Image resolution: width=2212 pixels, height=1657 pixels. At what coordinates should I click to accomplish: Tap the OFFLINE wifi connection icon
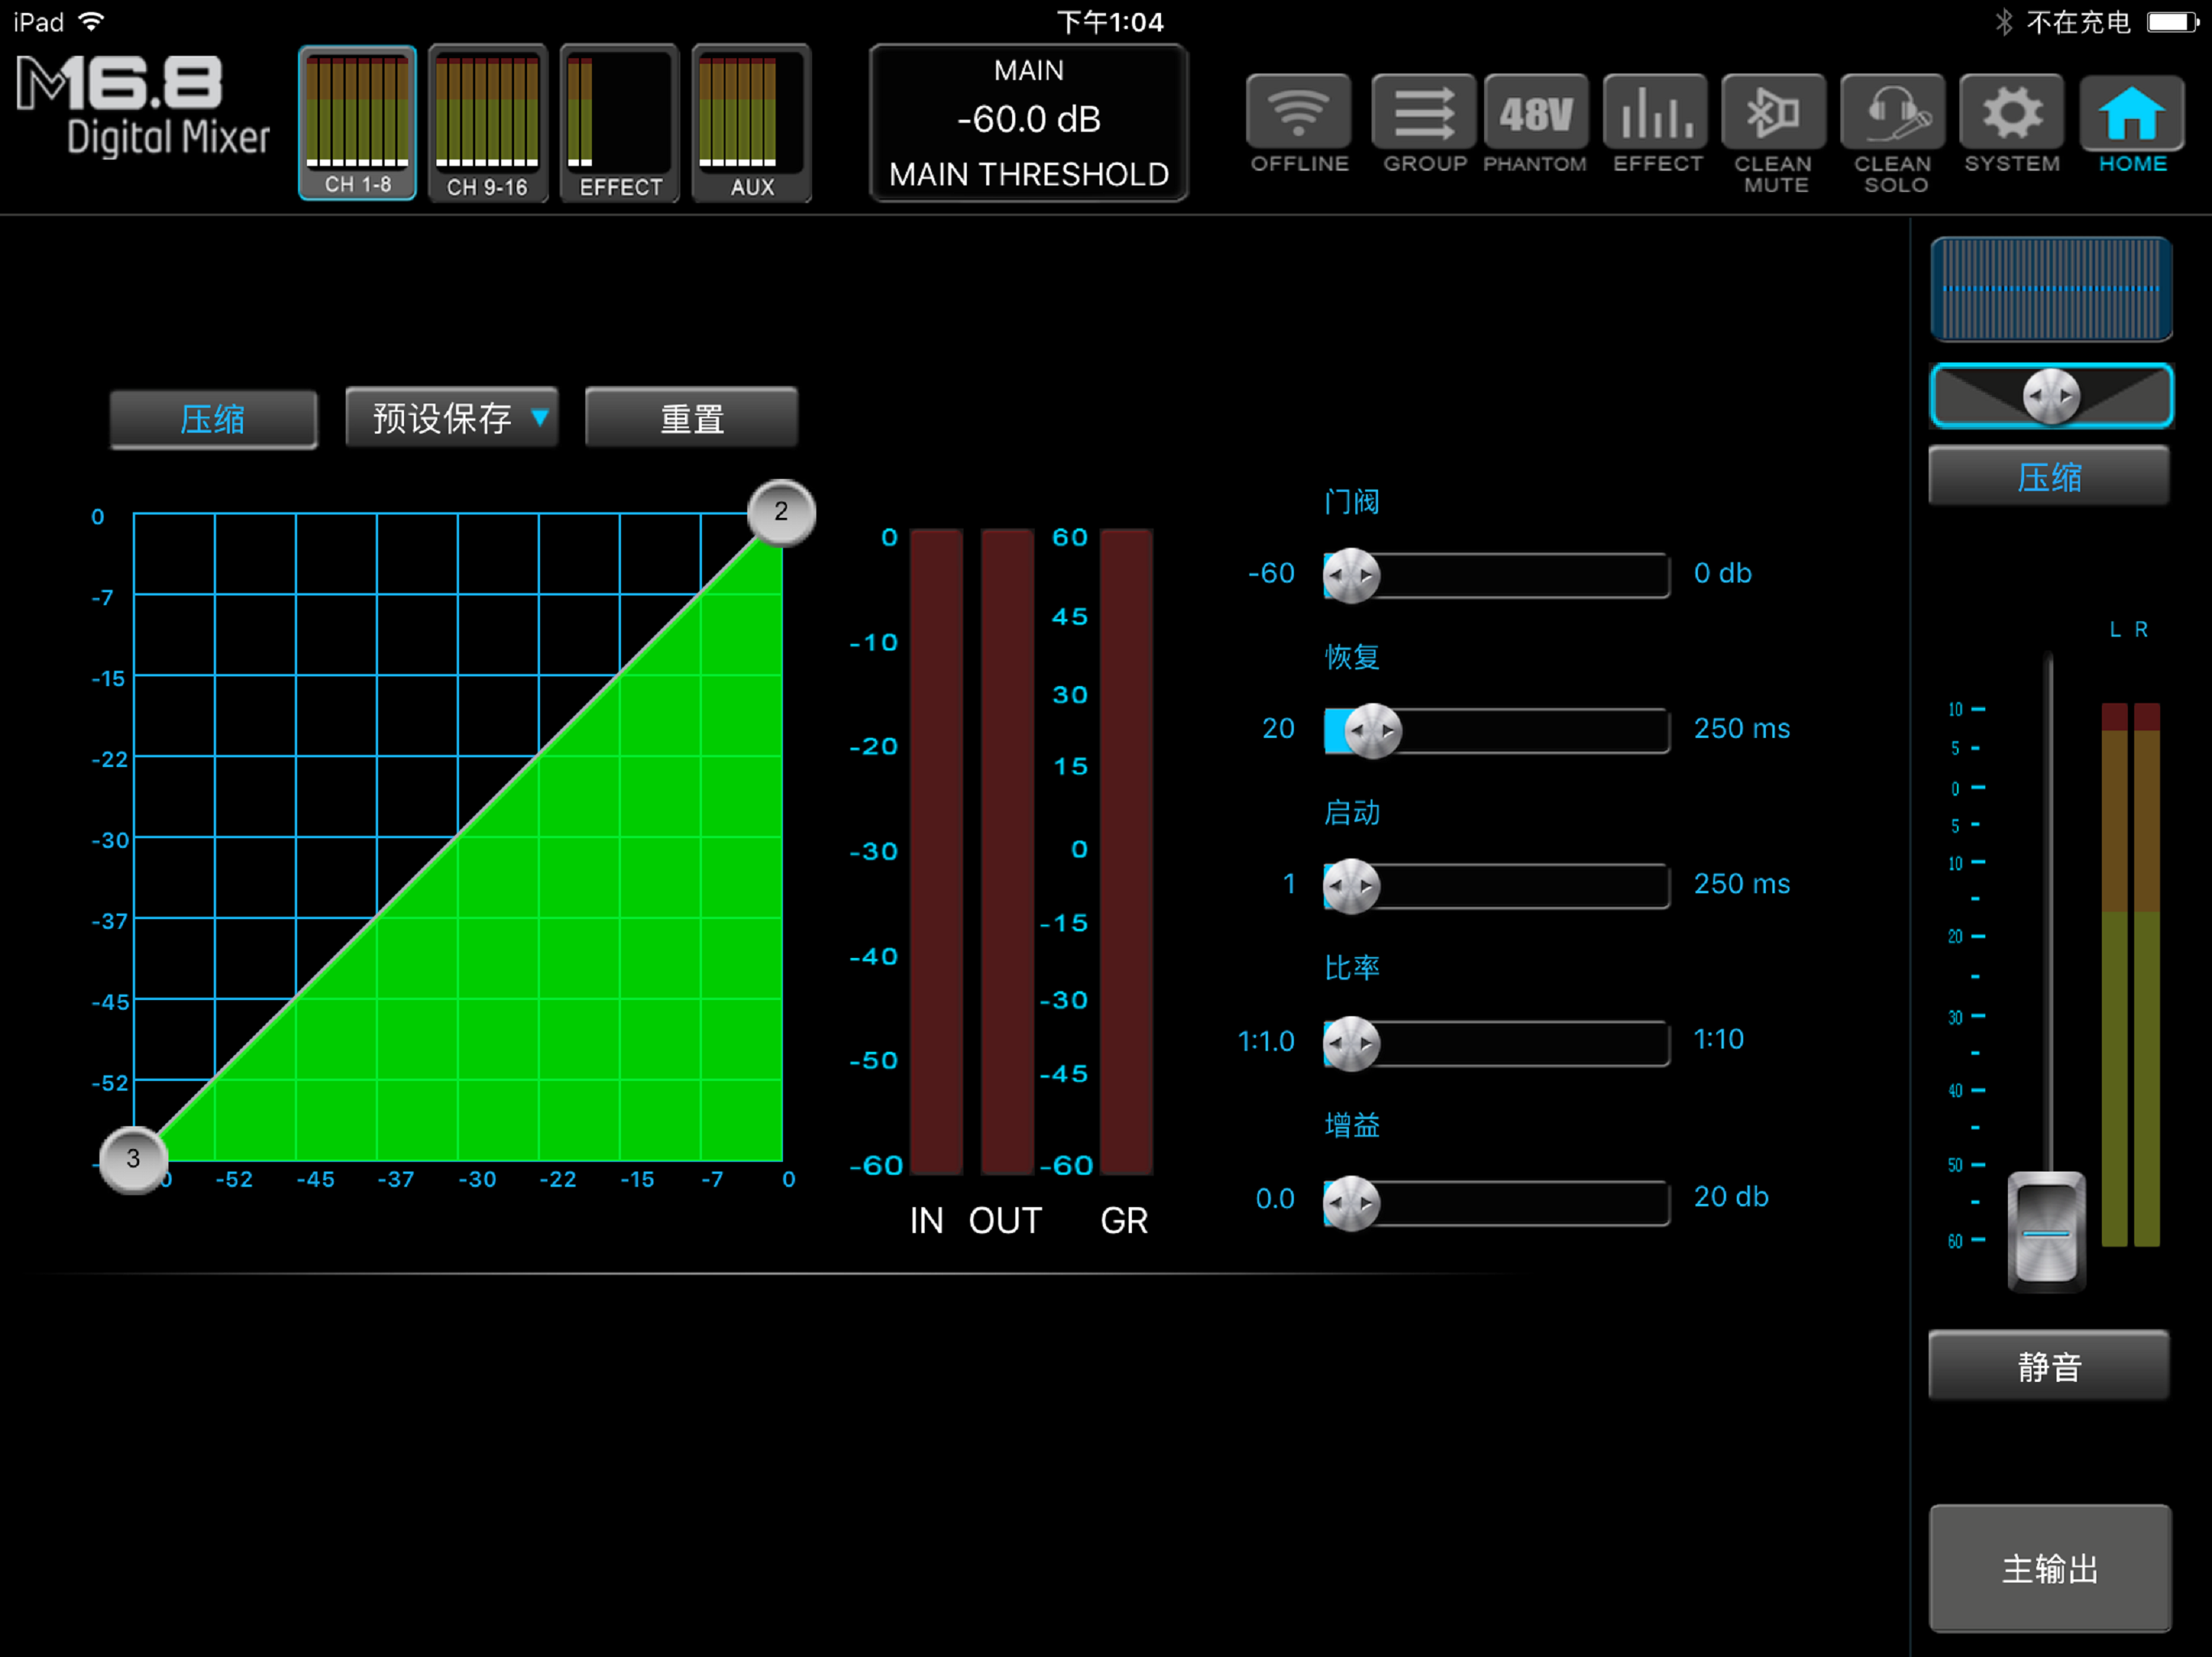pos(1298,112)
